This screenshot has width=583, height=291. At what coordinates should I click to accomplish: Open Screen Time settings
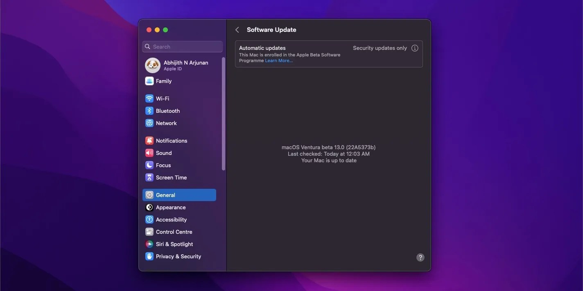(171, 177)
